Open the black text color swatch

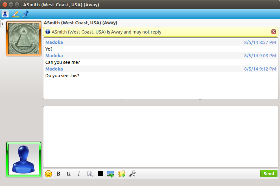pos(100,174)
